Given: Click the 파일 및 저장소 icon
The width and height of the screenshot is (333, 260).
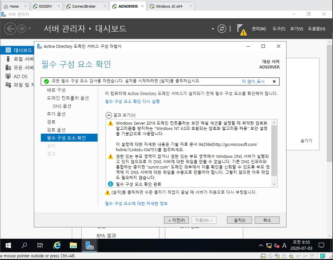Looking at the screenshot, I should 8,85.
